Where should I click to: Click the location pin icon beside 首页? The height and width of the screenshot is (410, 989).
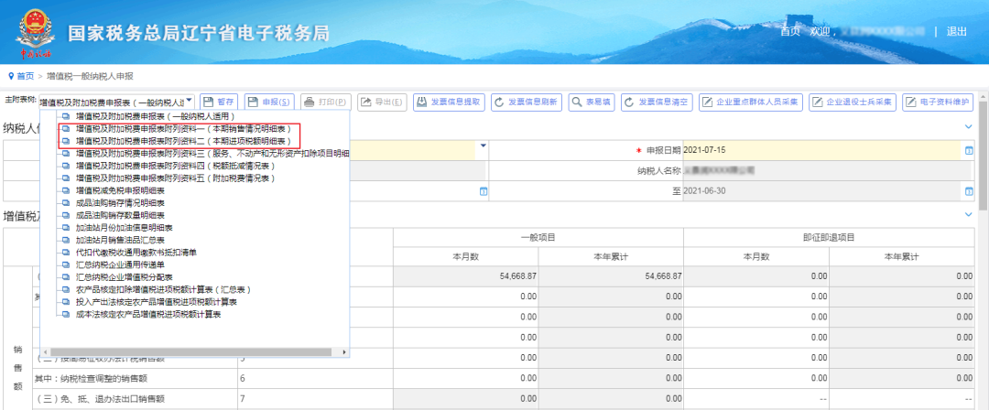pyautogui.click(x=11, y=76)
